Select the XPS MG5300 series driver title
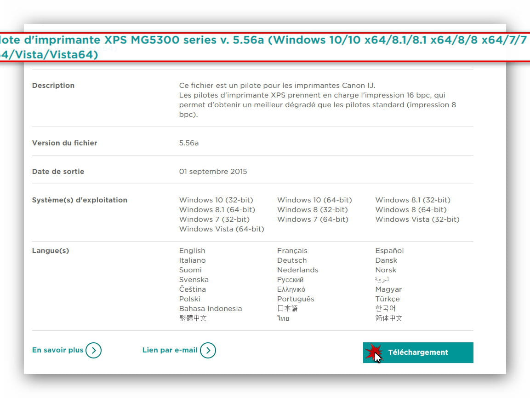530x398 pixels. pos(264,47)
